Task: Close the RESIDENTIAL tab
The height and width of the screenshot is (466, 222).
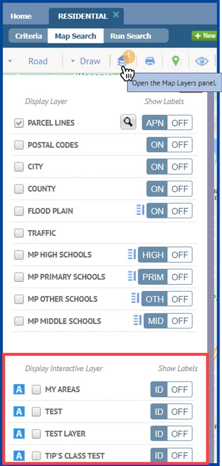Action: pos(116,15)
